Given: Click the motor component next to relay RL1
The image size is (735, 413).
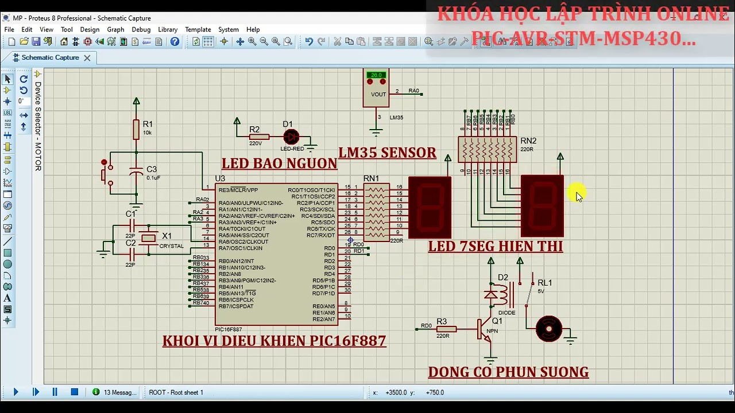Looking at the screenshot, I should [x=549, y=329].
